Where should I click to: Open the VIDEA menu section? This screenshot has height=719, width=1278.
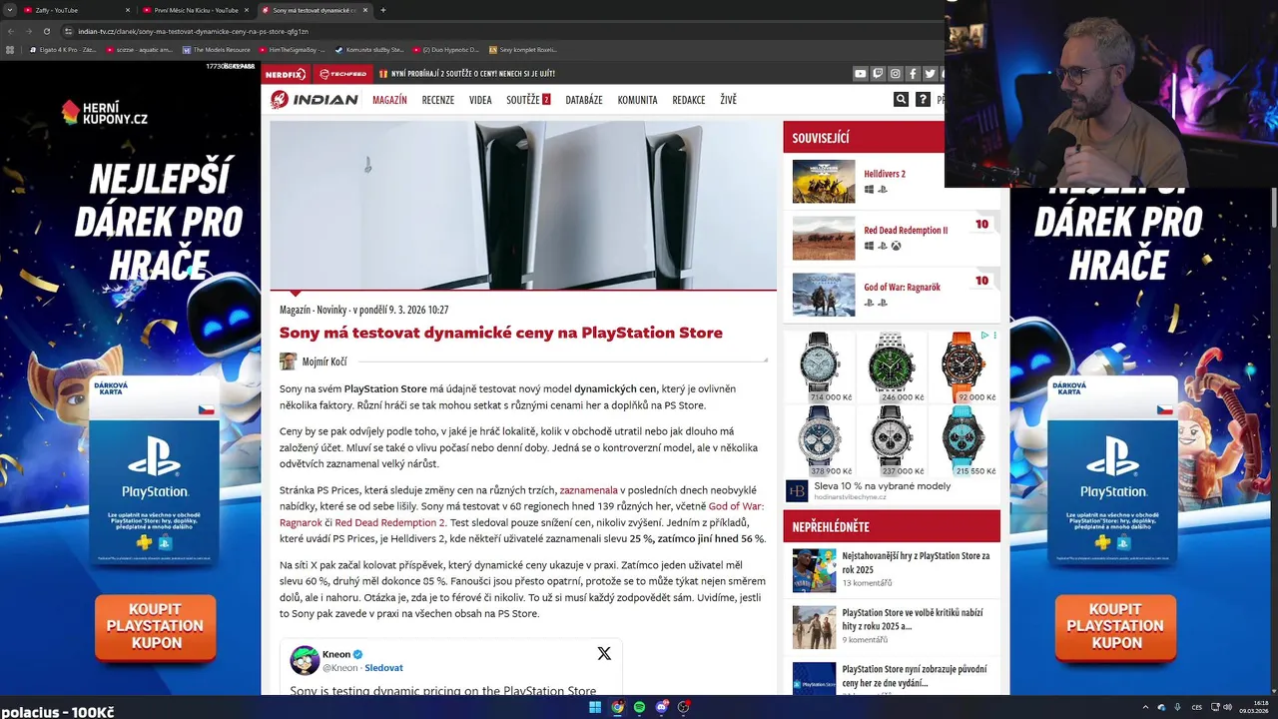480,100
